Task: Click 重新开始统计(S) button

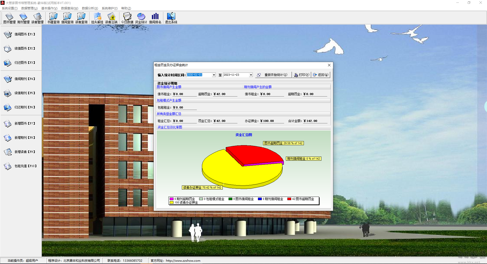Action: [273, 75]
